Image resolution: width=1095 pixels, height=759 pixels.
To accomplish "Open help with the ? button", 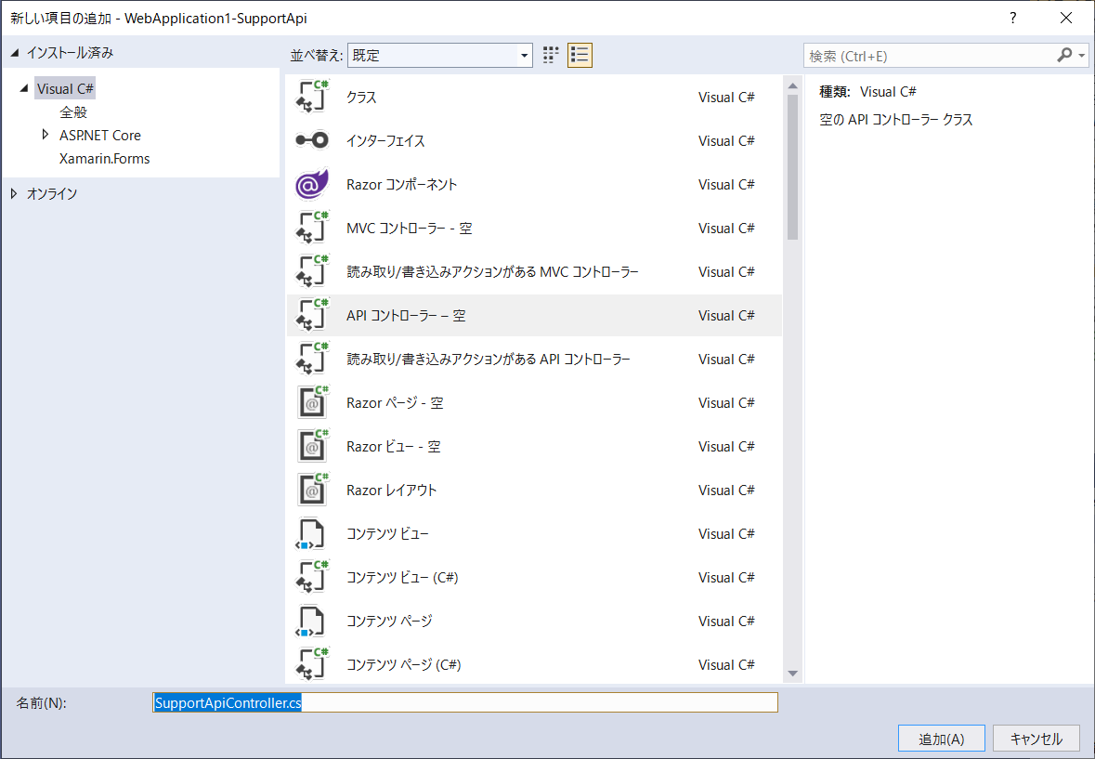I will tap(1012, 19).
